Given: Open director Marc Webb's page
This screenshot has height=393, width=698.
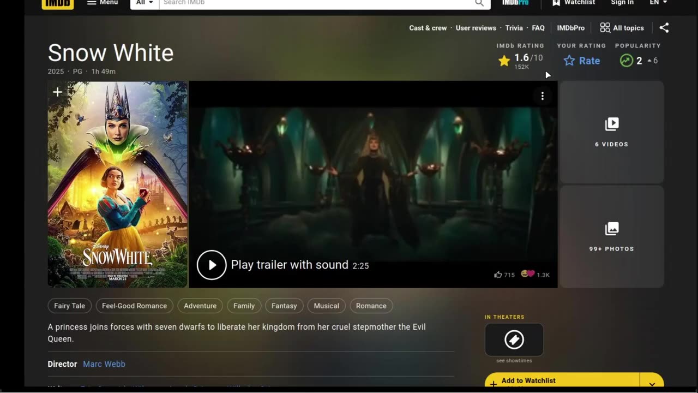Looking at the screenshot, I should coord(104,364).
